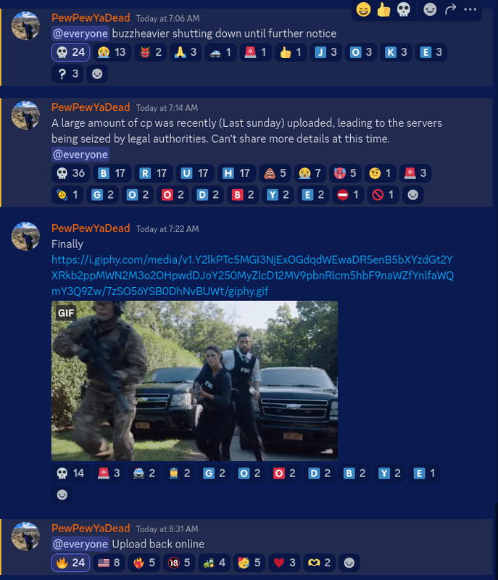Click the crying face 13 reaction

coord(112,52)
